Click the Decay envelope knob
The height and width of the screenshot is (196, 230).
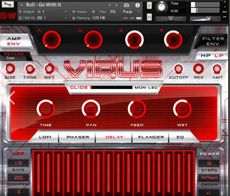coord(93,39)
